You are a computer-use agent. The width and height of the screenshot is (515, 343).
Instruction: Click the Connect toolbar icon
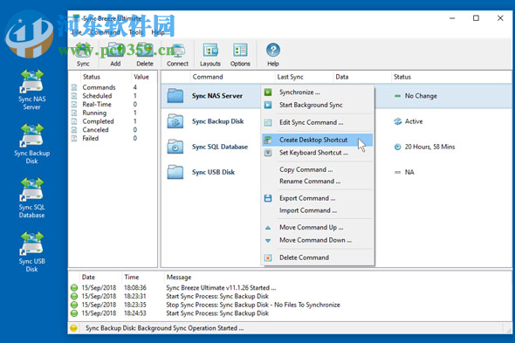(x=177, y=51)
